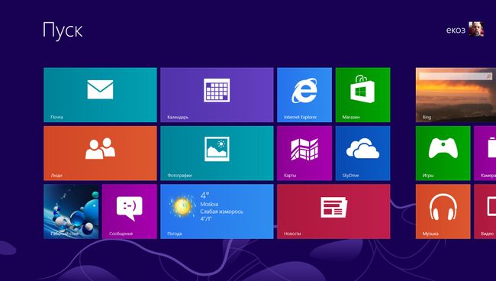The image size is (496, 281).
Task: Open the Погода weather tile for Moskva
Action: click(x=217, y=212)
